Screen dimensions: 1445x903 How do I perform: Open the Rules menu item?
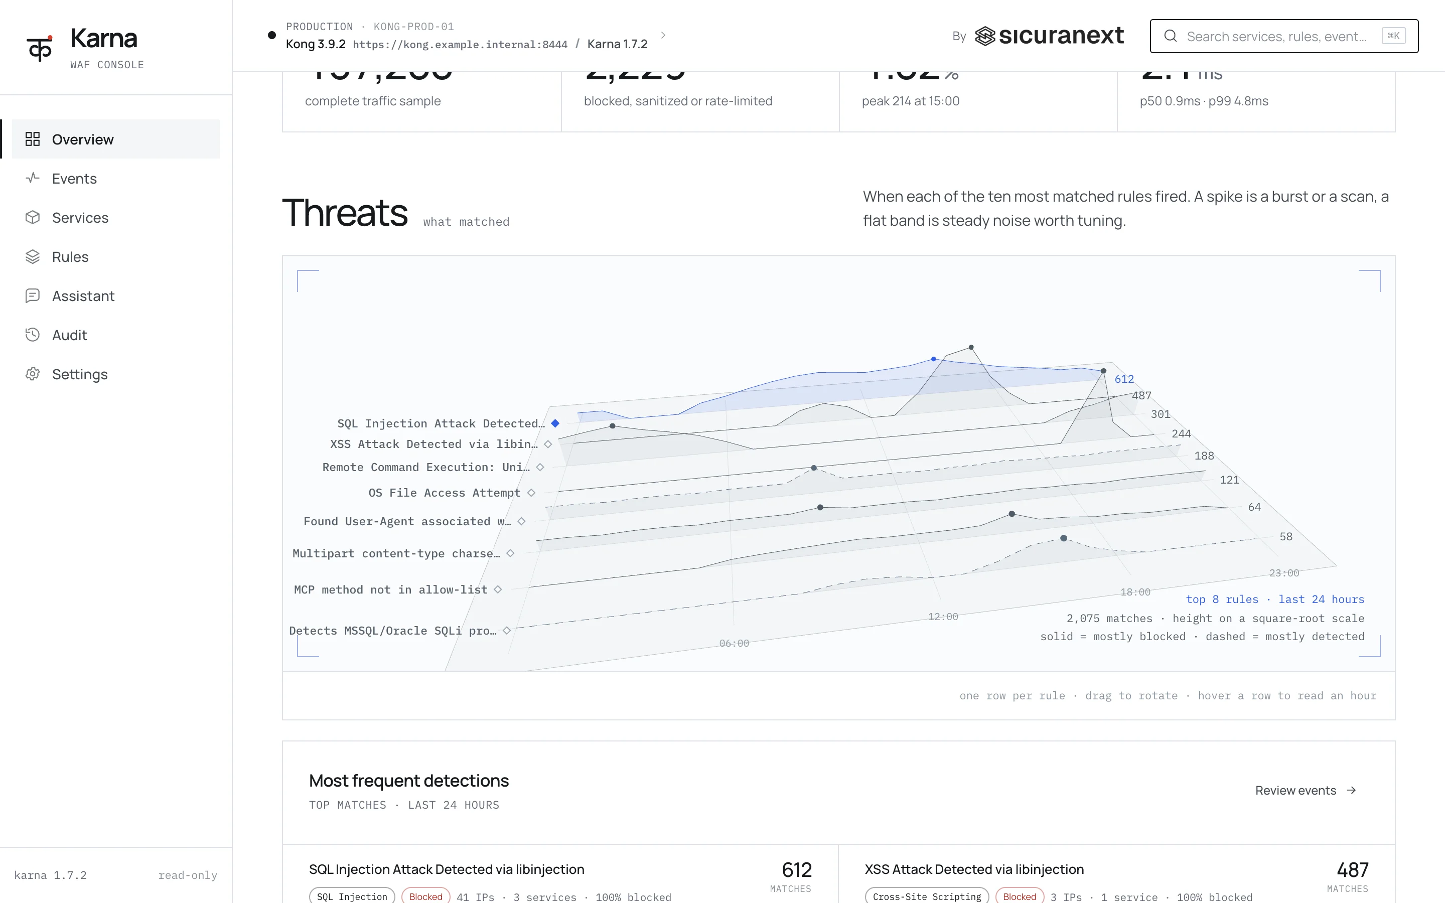coord(116,257)
